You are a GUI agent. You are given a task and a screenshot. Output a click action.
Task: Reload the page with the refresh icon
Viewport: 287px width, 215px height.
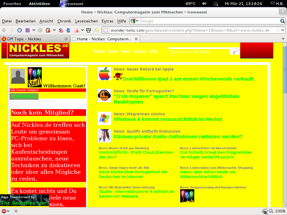[40, 30]
